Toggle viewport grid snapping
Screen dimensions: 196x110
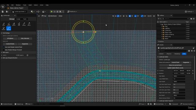tap(130, 16)
